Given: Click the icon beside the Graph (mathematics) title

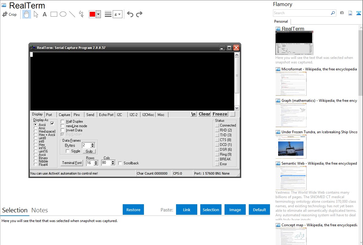Looking at the screenshot, I should click(x=278, y=101).
